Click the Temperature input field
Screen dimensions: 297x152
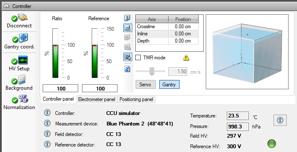tap(238, 115)
